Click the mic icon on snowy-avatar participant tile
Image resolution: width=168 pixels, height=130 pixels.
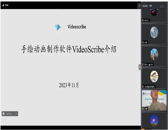coord(143,42)
